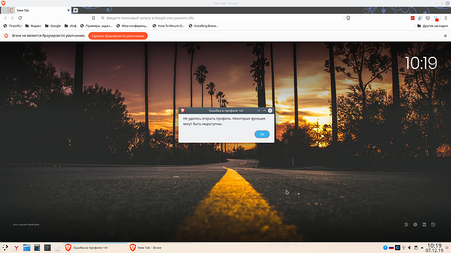Viewport: 451px width, 253px height.
Task: Dismiss the default browser notification bar
Action: [445, 36]
